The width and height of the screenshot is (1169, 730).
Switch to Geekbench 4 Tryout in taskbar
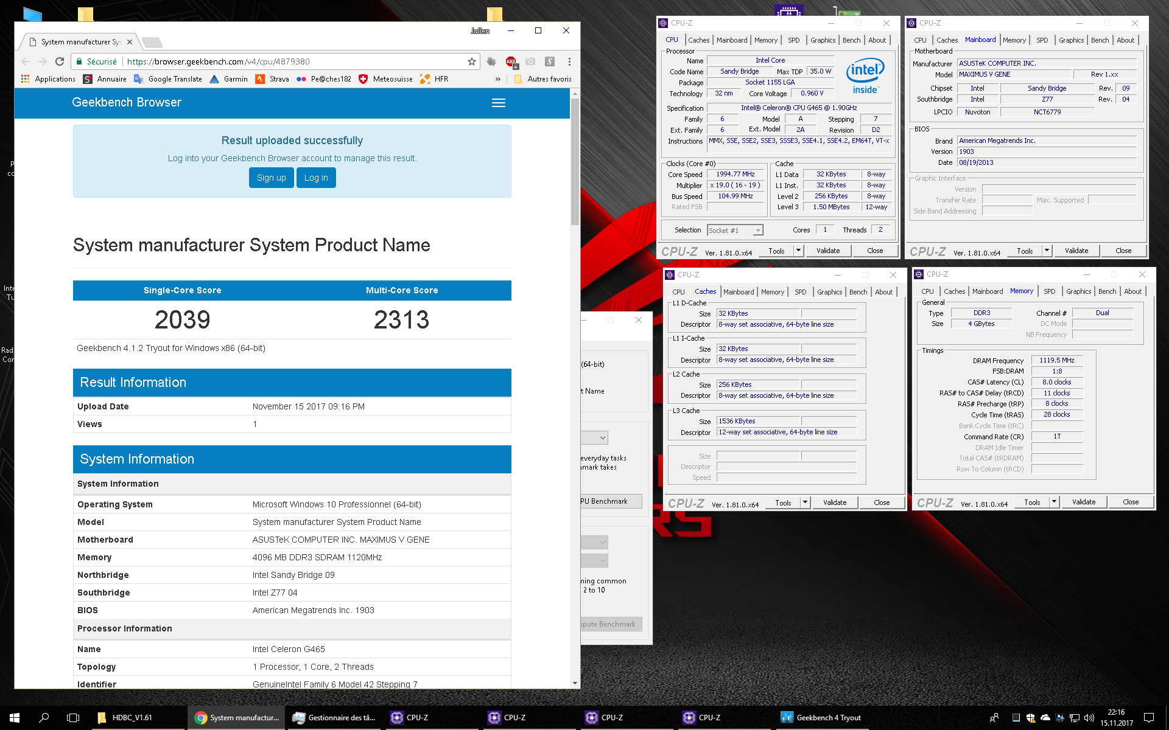click(x=822, y=718)
